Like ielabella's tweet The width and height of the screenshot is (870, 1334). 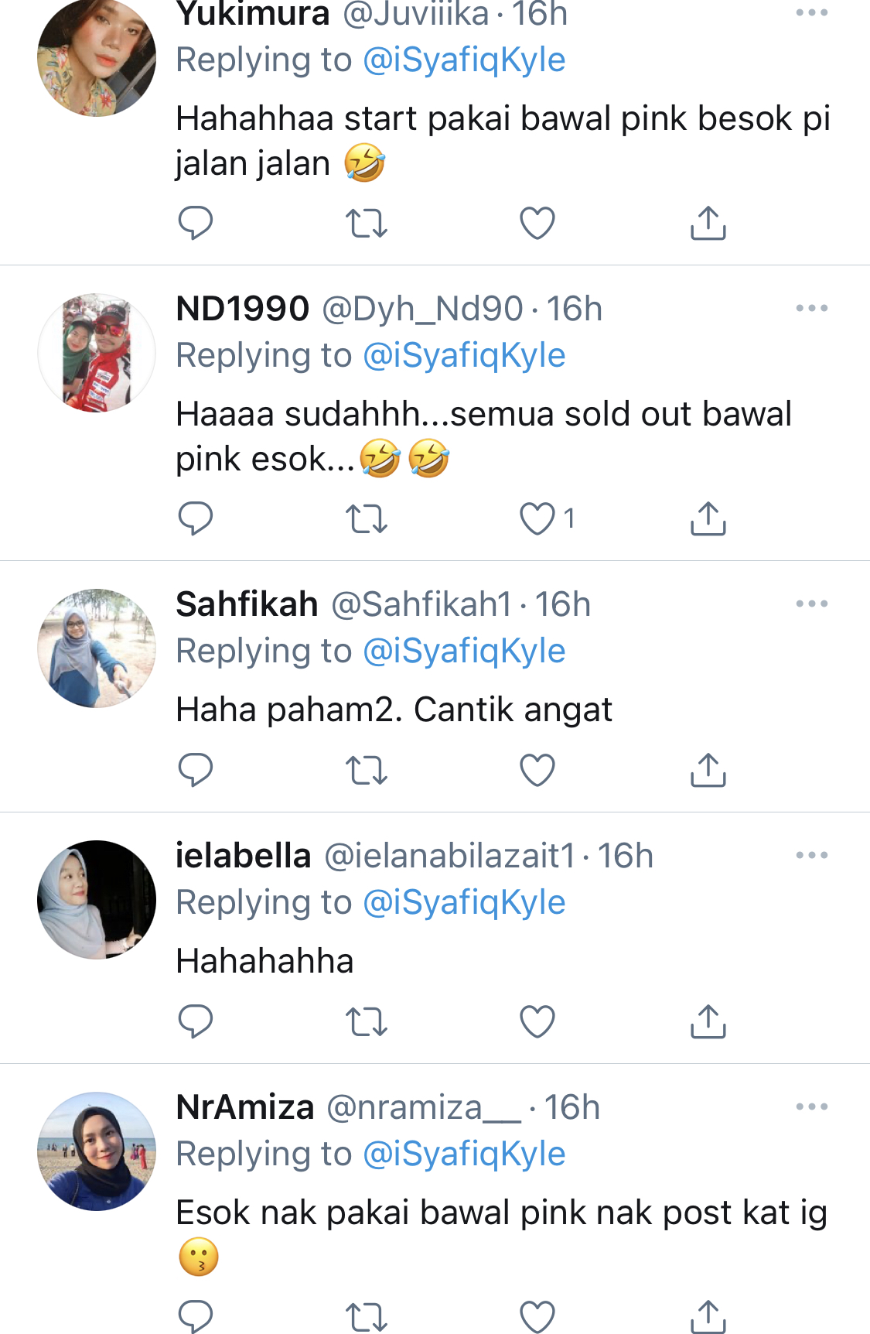click(x=537, y=1021)
